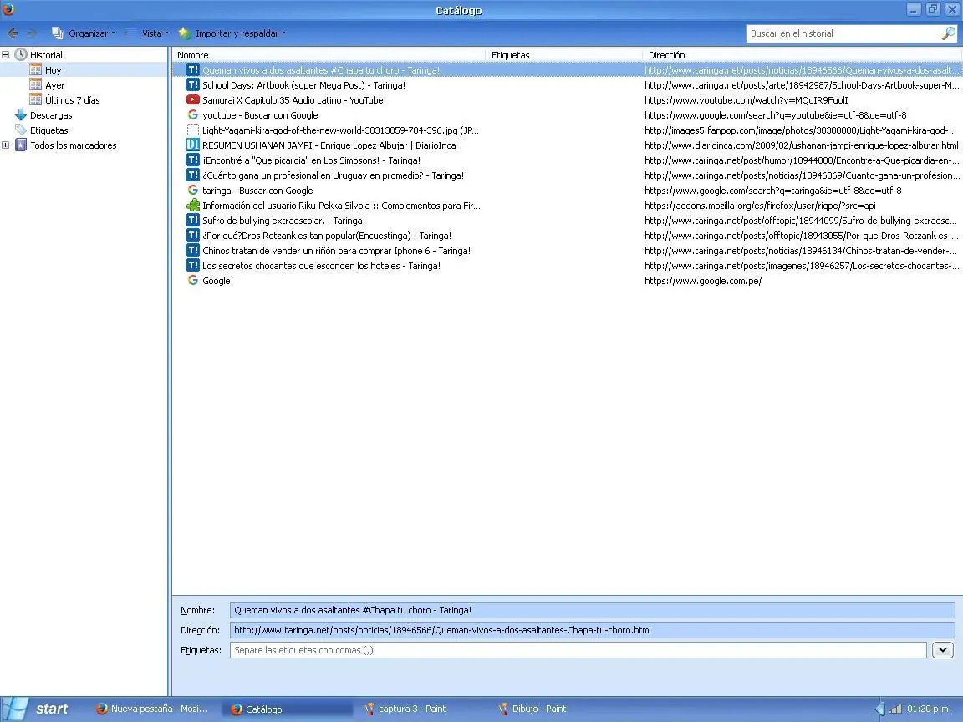963x722 pixels.
Task: Click the Todos los marcadores star icon
Action: click(x=21, y=145)
